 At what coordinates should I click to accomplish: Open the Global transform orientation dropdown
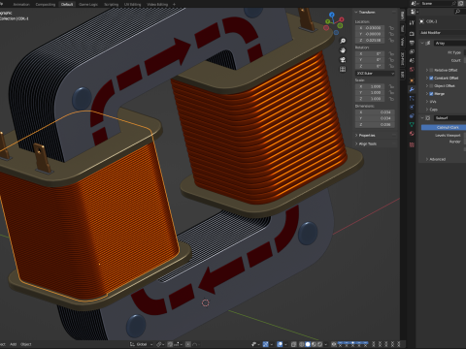[x=142, y=344]
